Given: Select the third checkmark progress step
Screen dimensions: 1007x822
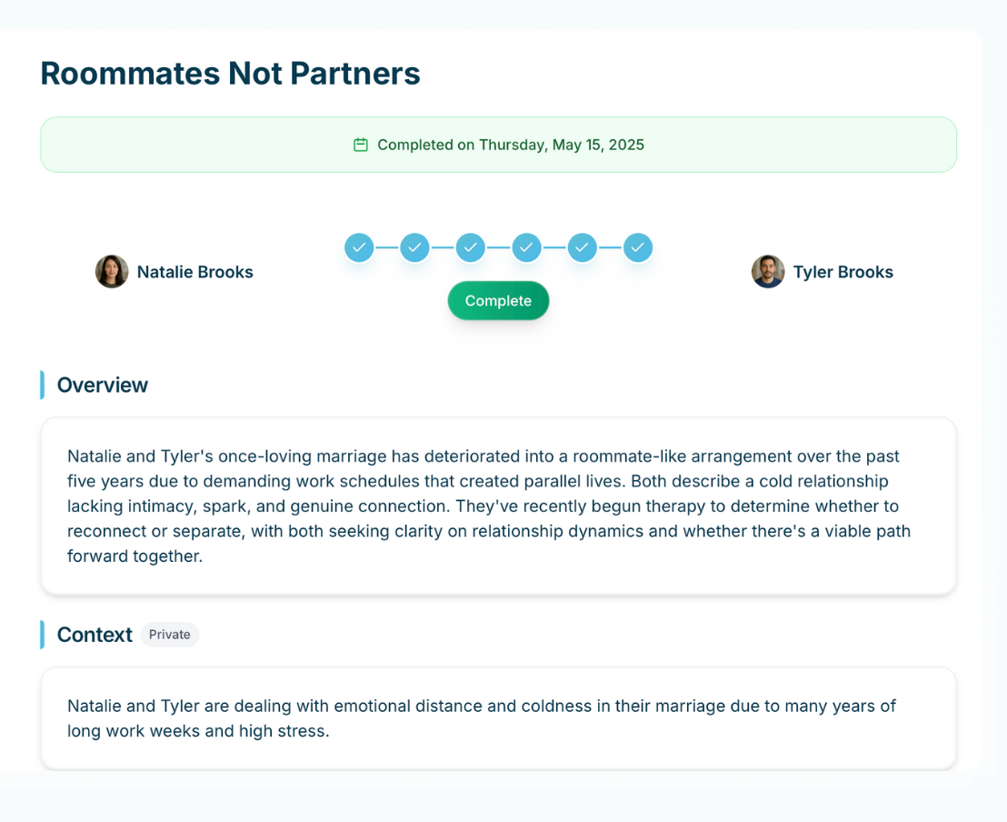Looking at the screenshot, I should 471,247.
